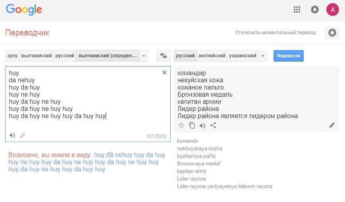The image size is (345, 202).
Task: Click translated line 'командир'
Action: 192,73
